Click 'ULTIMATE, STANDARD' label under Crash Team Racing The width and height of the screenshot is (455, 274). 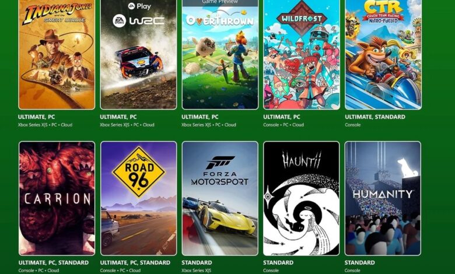(x=375, y=117)
